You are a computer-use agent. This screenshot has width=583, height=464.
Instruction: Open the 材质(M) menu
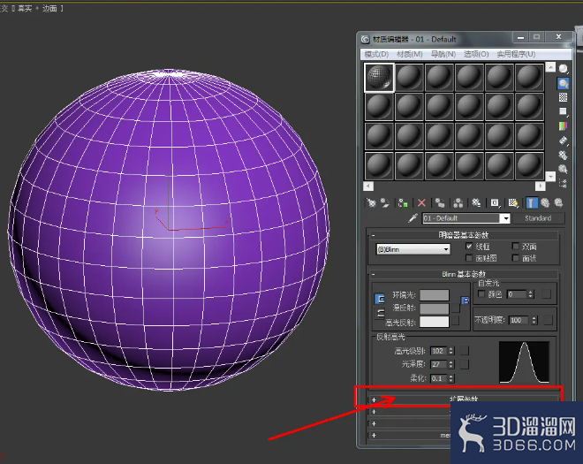[x=409, y=54]
